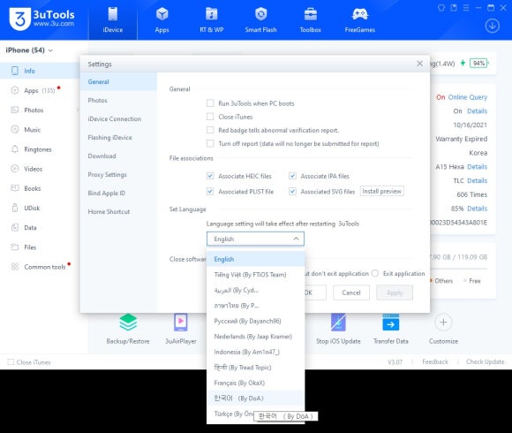Uncheck Associate HEIC files
Screen dimensions: 512x433
click(210, 176)
